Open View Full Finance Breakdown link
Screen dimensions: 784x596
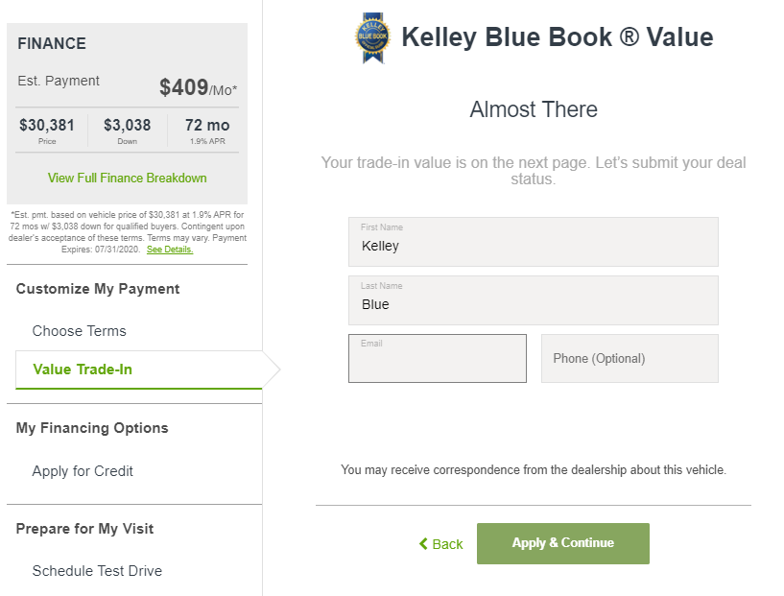click(127, 178)
